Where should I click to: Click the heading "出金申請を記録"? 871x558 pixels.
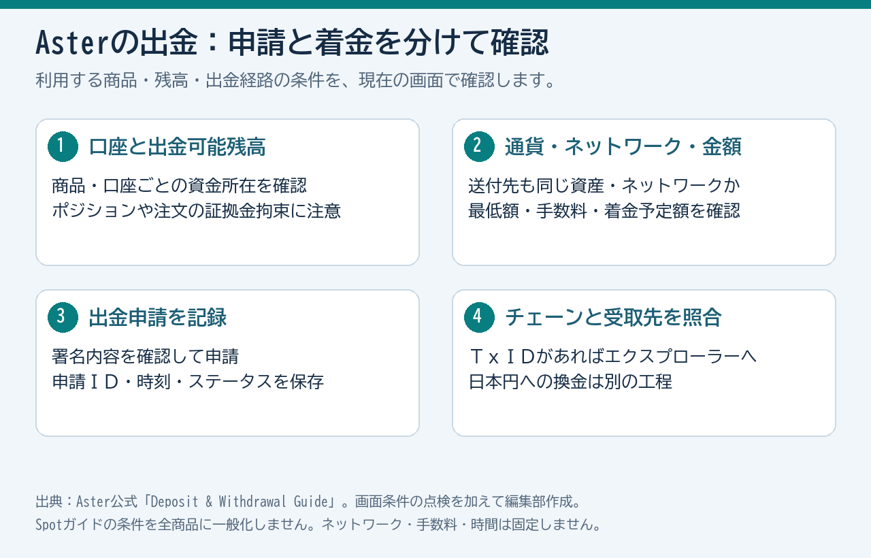pyautogui.click(x=158, y=317)
